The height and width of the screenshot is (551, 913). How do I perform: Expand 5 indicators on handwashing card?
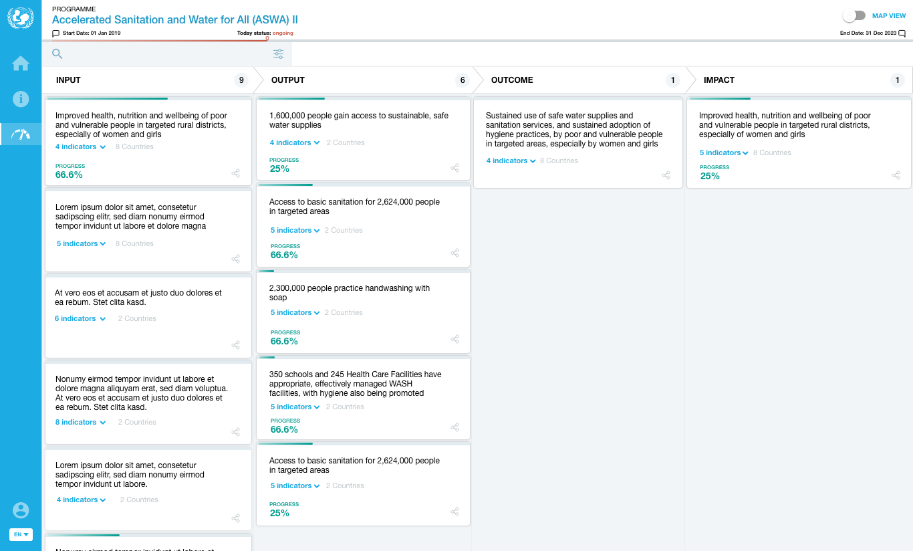pos(295,312)
